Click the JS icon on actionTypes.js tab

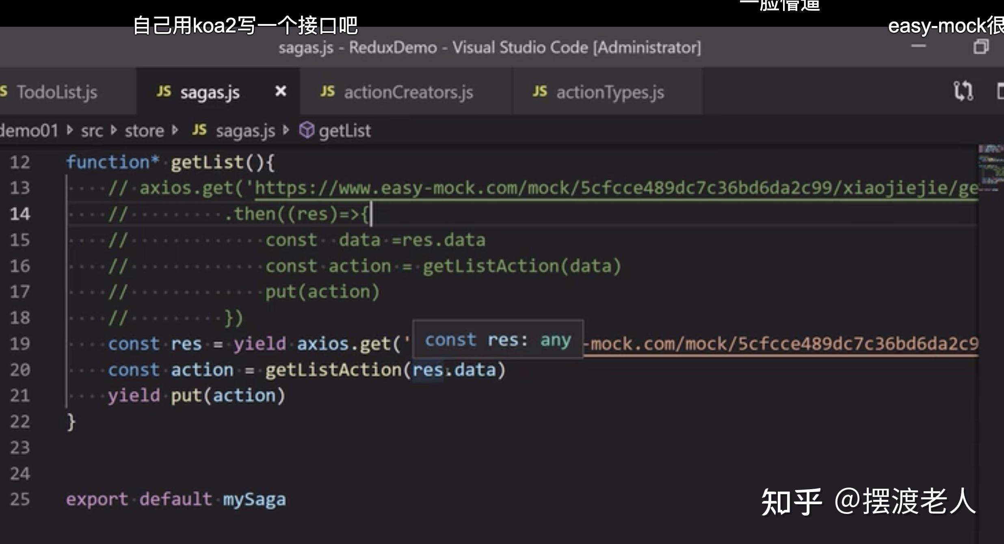point(540,91)
